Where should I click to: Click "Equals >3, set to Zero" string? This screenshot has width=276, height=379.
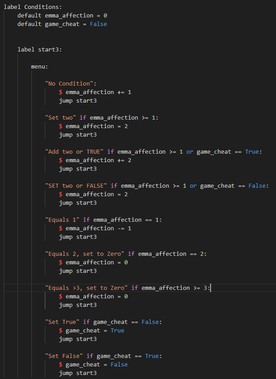click(86, 288)
